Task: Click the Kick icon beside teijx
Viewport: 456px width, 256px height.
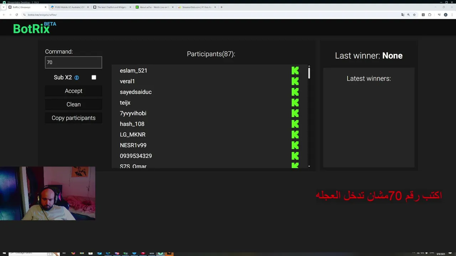Action: coord(295,102)
